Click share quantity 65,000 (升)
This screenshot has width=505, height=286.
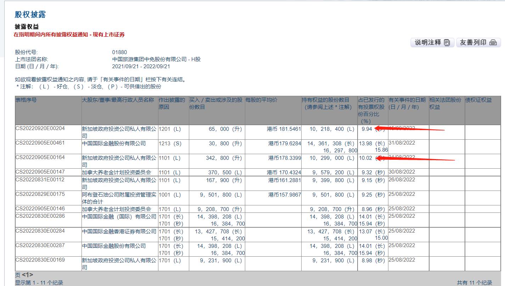pos(225,129)
